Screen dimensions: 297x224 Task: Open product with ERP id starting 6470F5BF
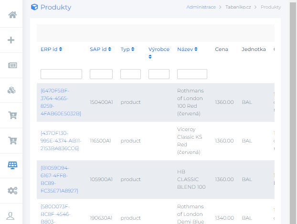point(61,102)
